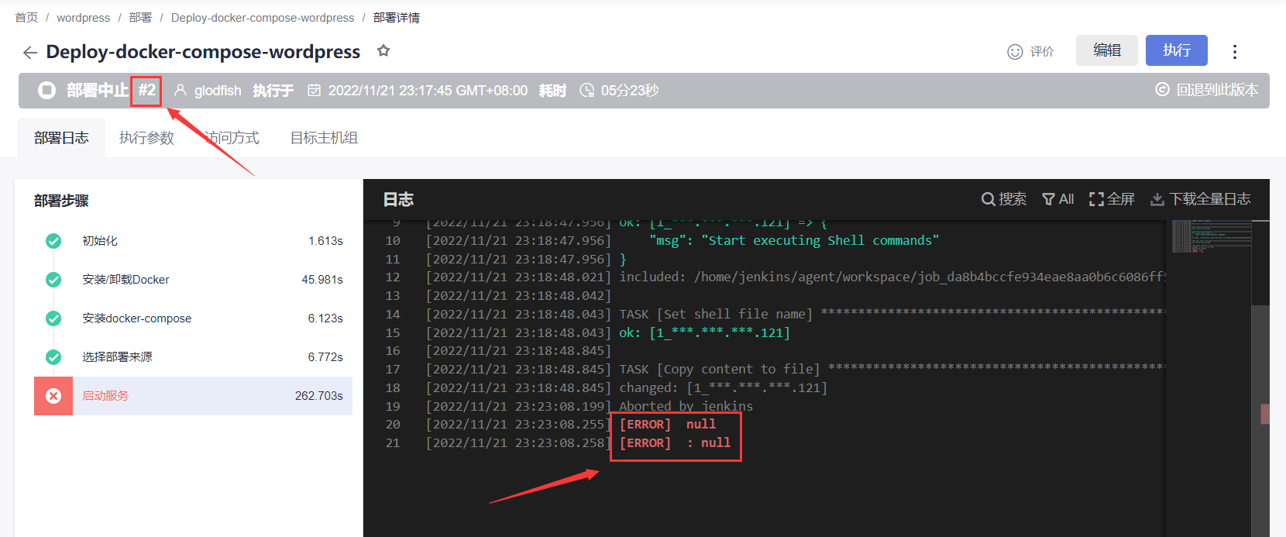This screenshot has height=537, width=1286.
Task: Select the 选择部署来源 step
Action: (x=193, y=357)
